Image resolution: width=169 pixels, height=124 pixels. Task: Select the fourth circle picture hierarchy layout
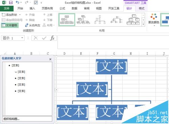(117, 20)
